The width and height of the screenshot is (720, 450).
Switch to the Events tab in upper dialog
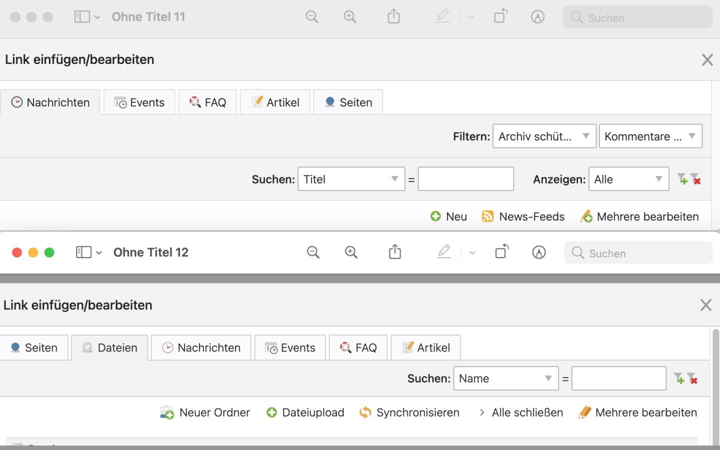point(139,102)
